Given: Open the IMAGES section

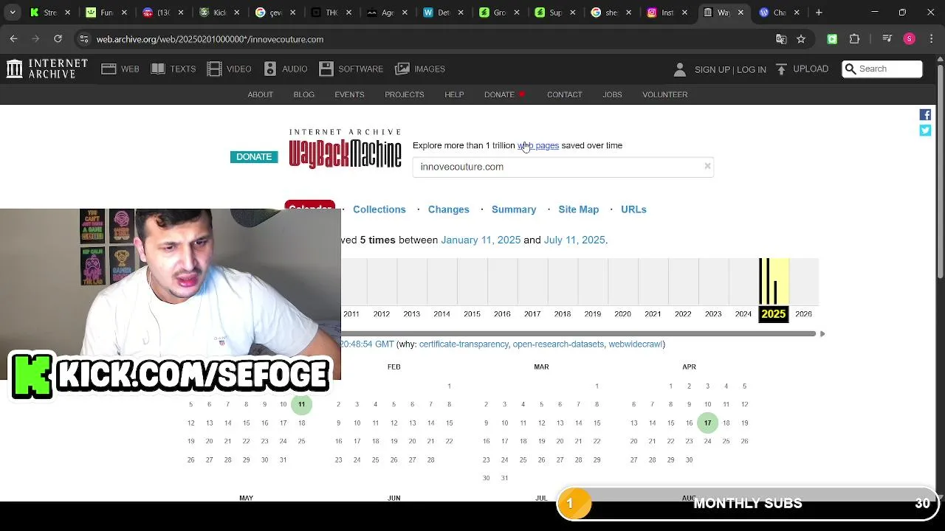Looking at the screenshot, I should [420, 69].
